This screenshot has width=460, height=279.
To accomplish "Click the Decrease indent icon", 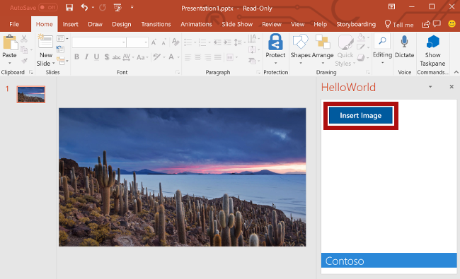I will [217, 42].
